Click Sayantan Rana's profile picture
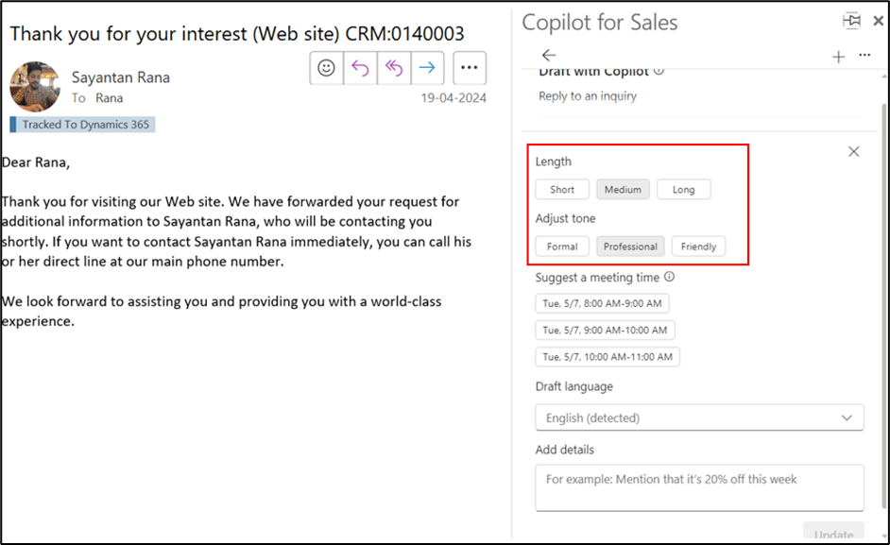The image size is (890, 545). (35, 87)
